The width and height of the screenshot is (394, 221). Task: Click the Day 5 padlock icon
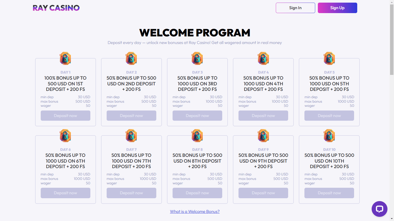329,58
